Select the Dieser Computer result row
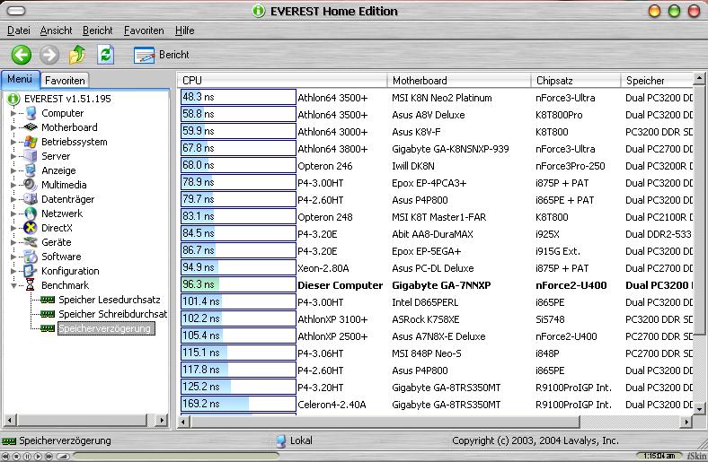The height and width of the screenshot is (462, 708). (436, 285)
